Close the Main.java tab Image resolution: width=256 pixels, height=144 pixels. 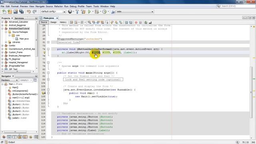click(x=57, y=18)
